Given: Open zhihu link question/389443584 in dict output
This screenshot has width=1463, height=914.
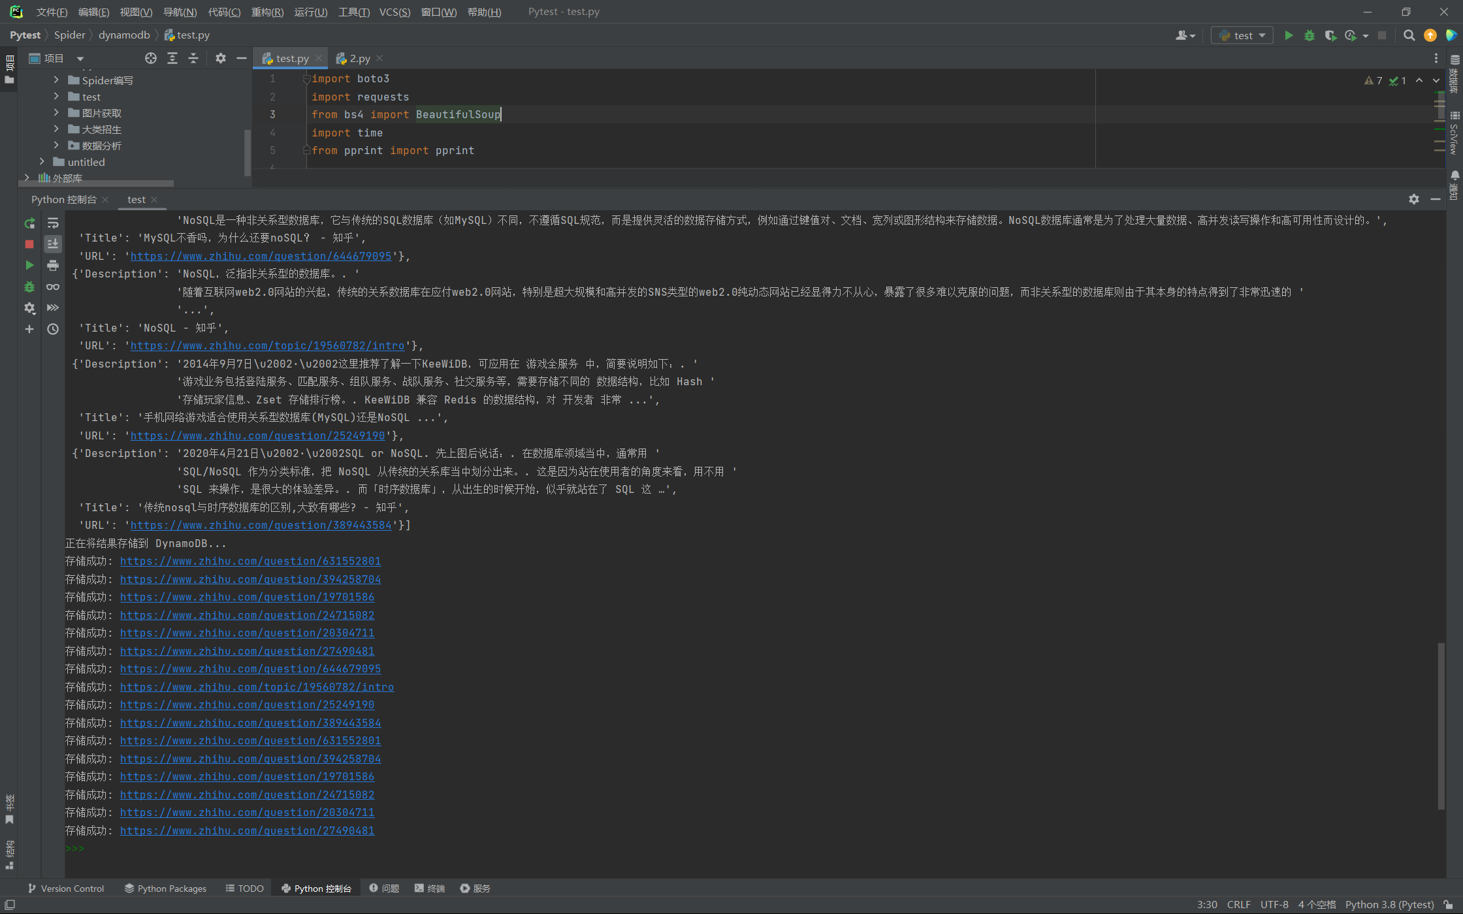Looking at the screenshot, I should (x=261, y=525).
